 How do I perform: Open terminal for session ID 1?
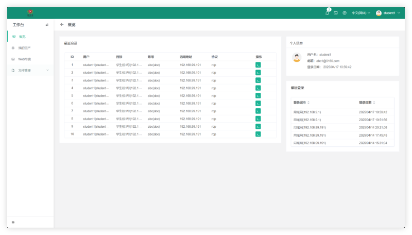point(258,65)
